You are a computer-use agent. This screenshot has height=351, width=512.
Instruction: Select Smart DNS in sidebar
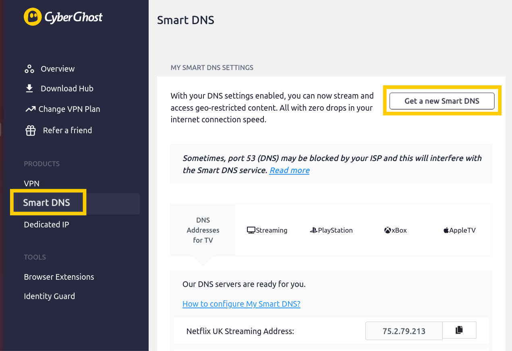coord(47,203)
